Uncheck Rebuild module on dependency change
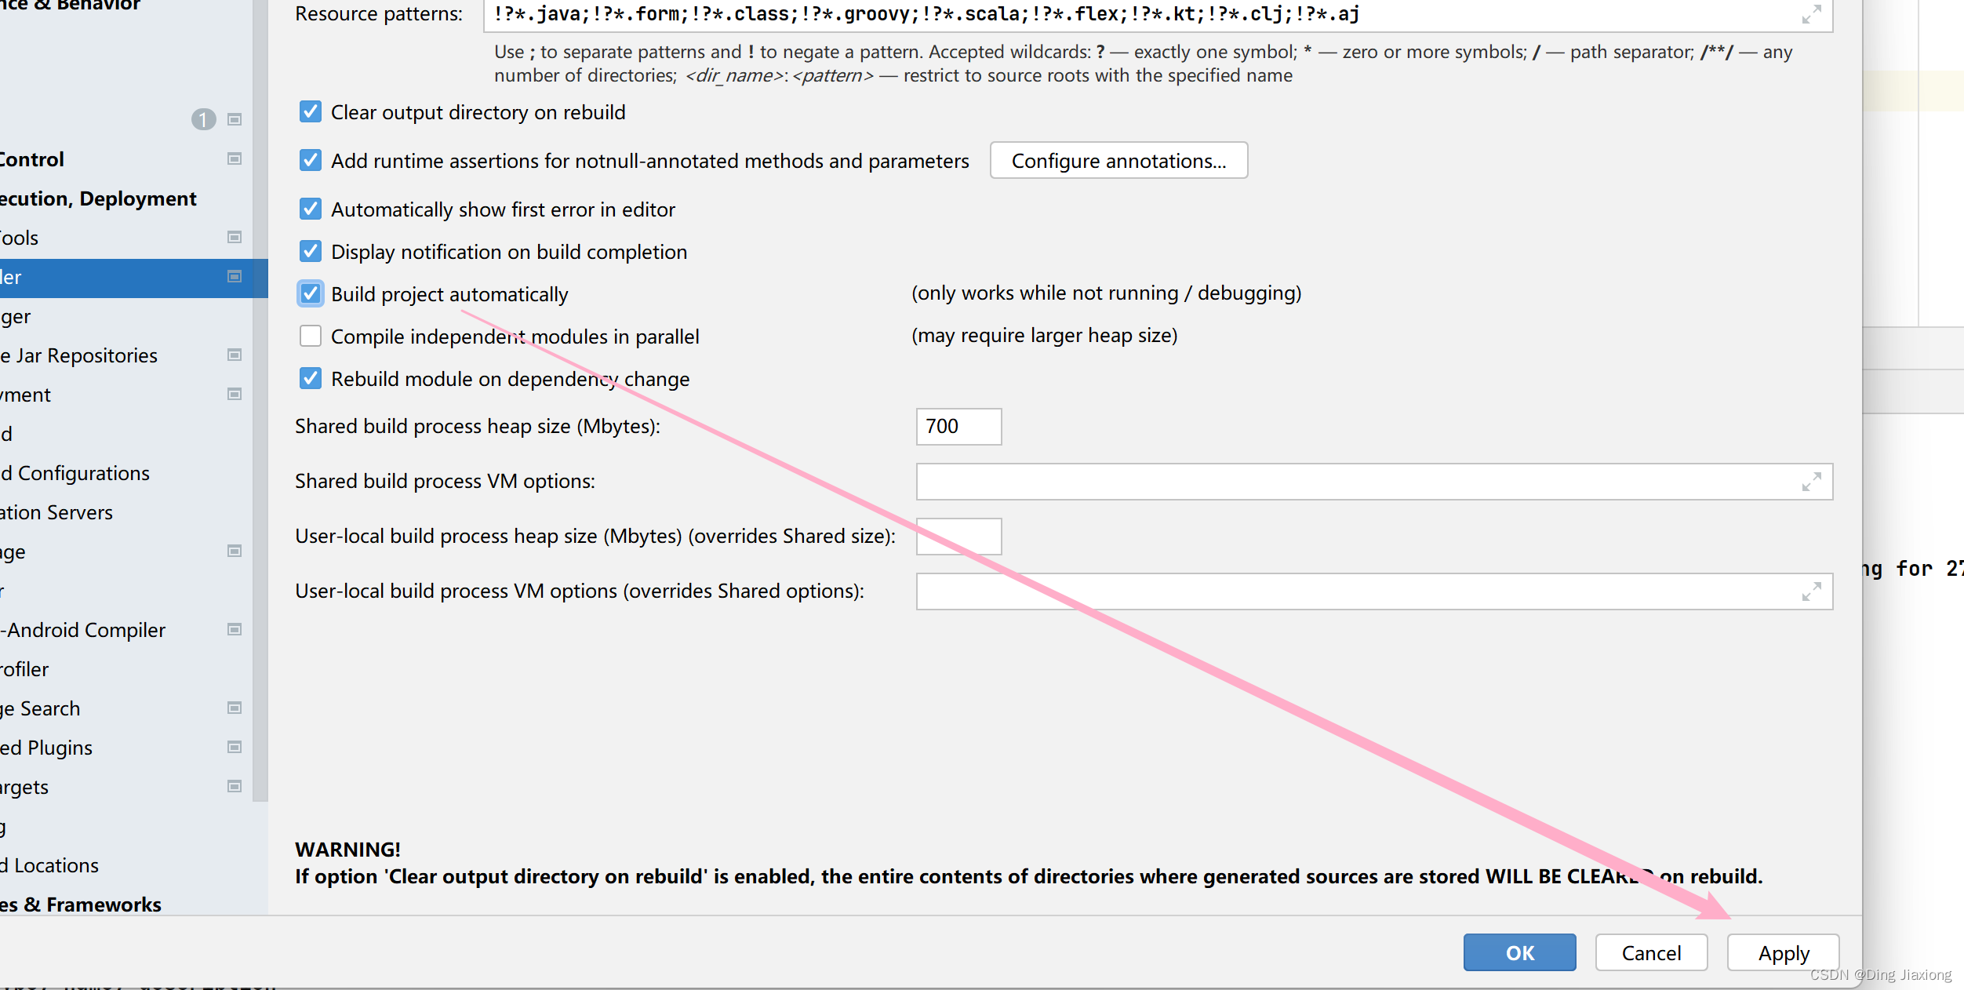This screenshot has width=1964, height=990. 311,379
